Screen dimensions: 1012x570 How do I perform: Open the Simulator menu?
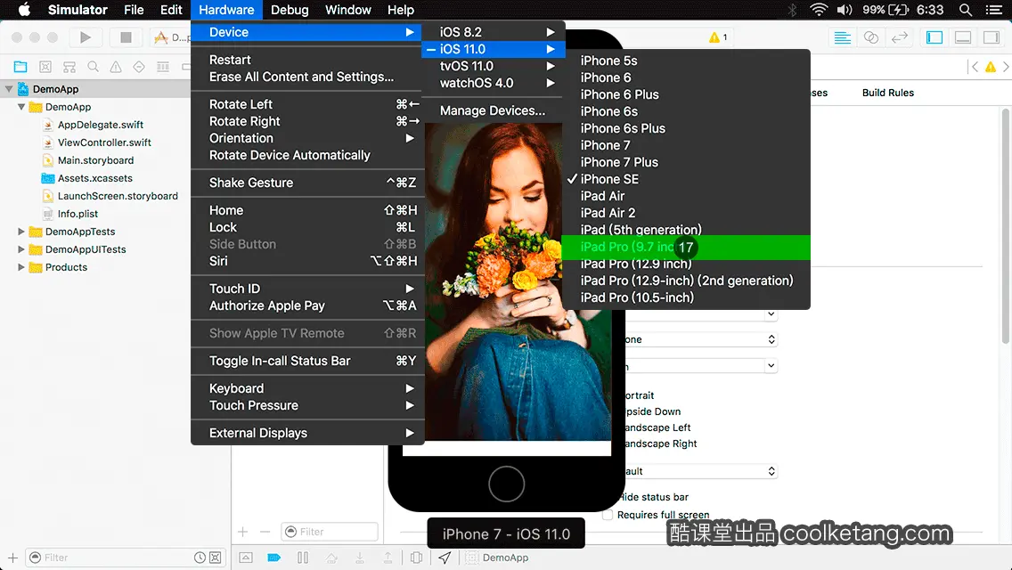pos(78,10)
